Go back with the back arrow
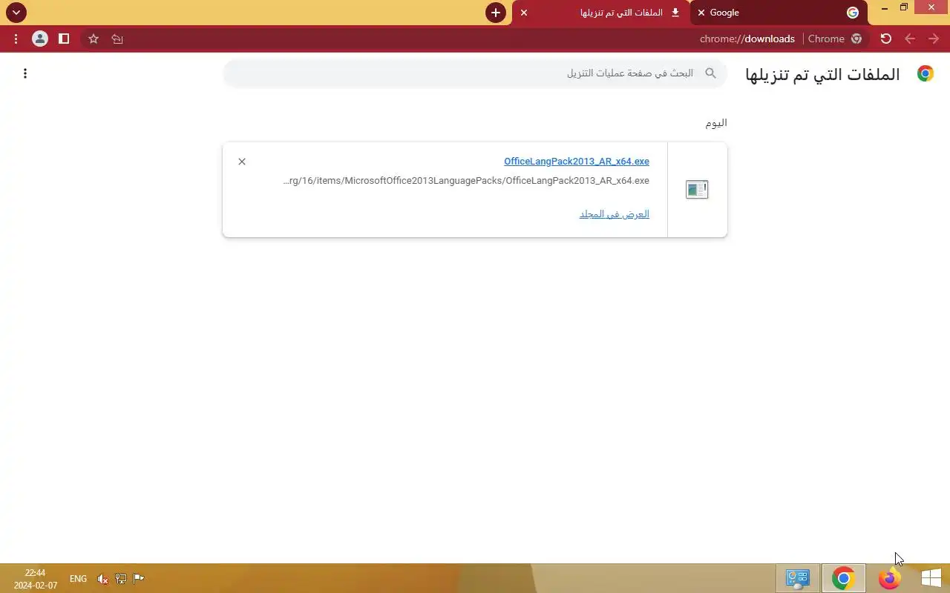The height and width of the screenshot is (593, 950). tap(910, 39)
